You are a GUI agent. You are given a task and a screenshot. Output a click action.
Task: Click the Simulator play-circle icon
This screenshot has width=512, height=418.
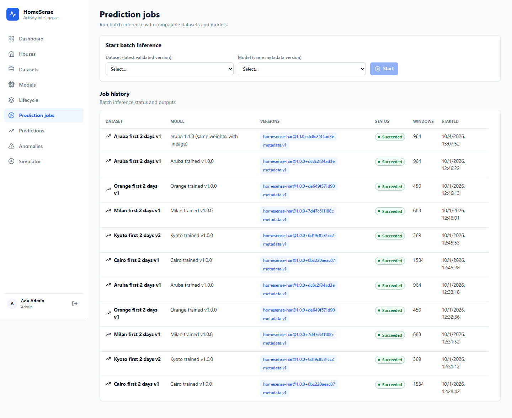click(11, 161)
